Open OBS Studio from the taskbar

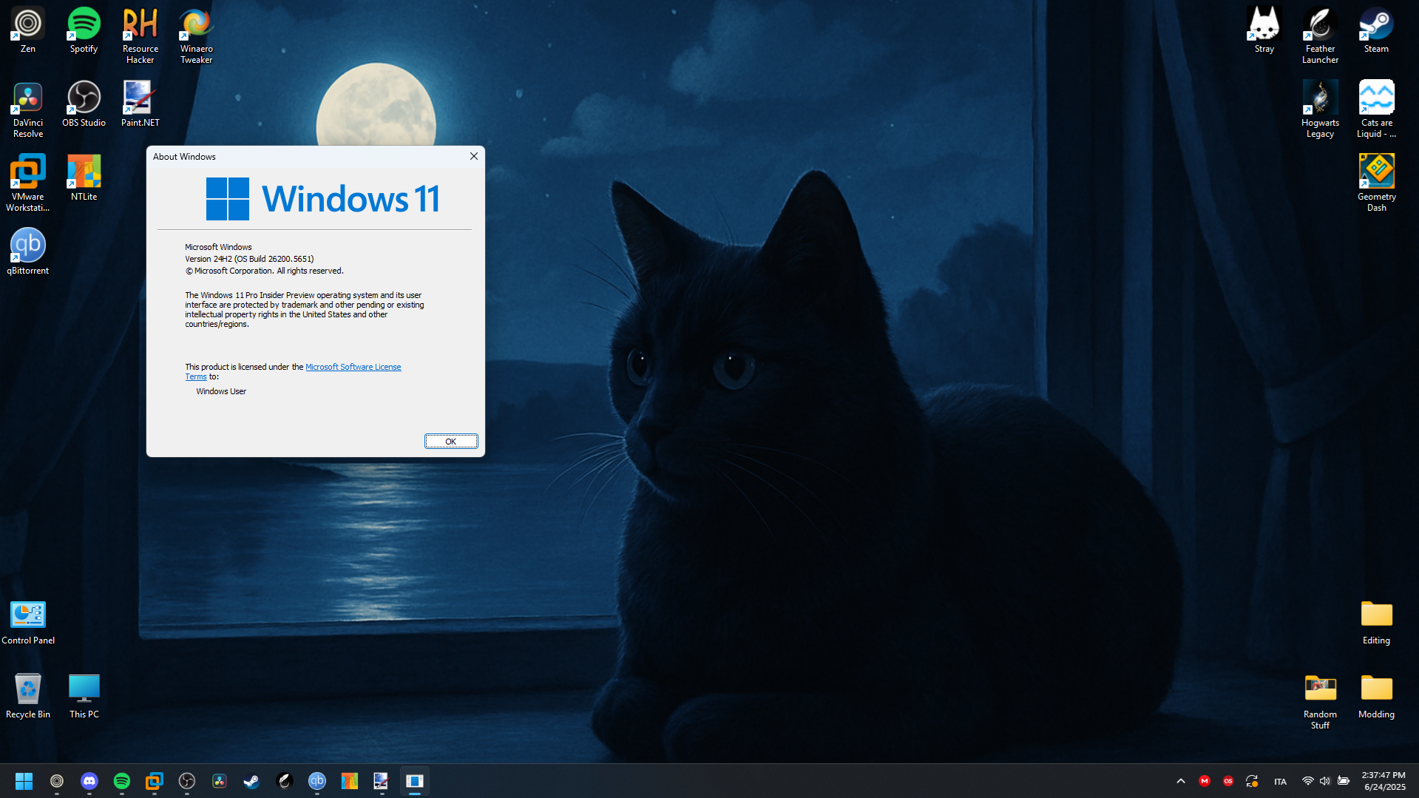pos(187,781)
